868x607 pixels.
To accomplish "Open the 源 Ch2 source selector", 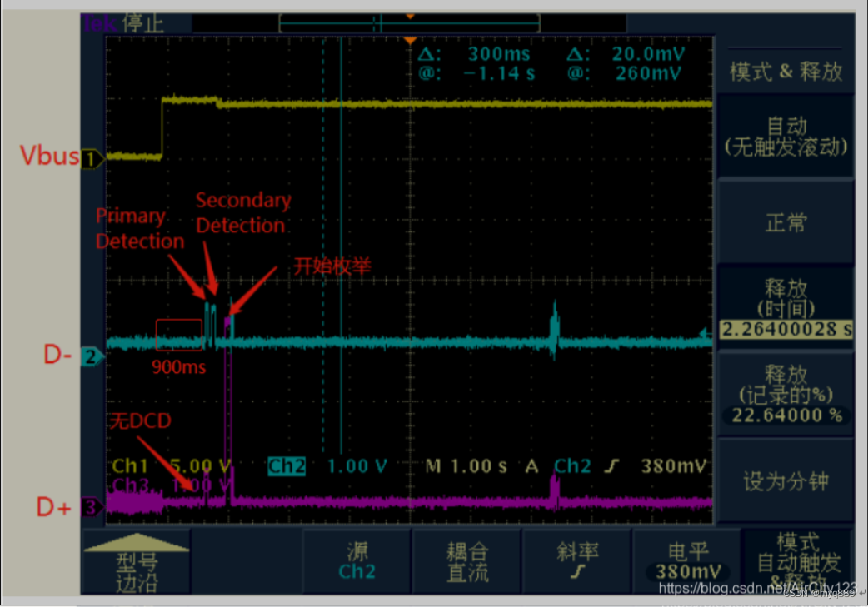I will [x=357, y=560].
